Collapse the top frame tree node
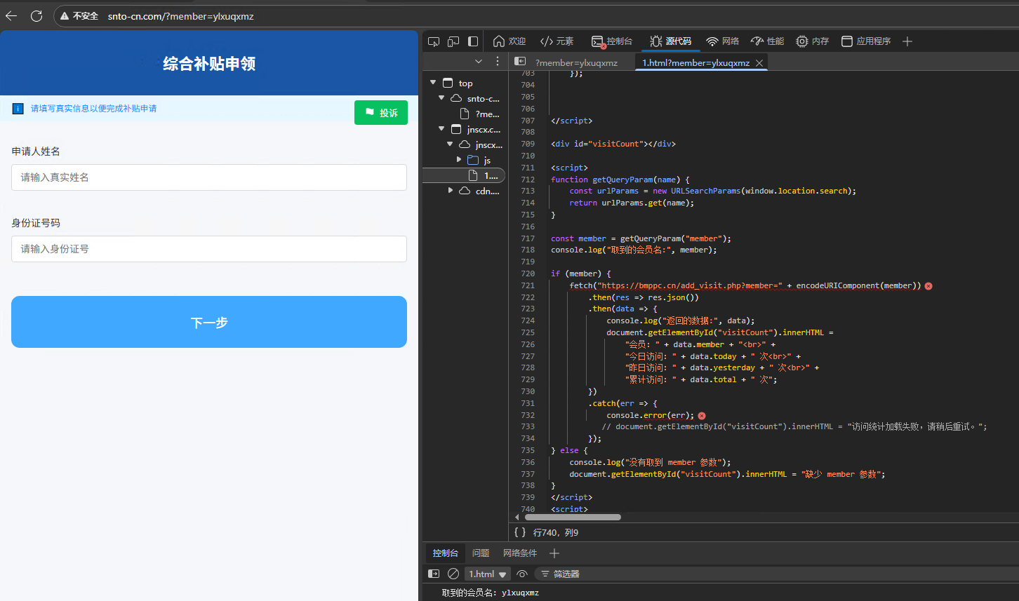 click(x=433, y=83)
